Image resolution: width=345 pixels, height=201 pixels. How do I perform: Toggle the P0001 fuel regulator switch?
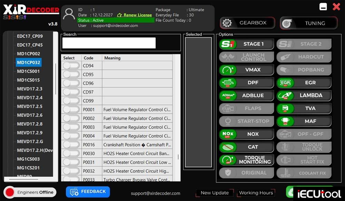[x=71, y=109]
